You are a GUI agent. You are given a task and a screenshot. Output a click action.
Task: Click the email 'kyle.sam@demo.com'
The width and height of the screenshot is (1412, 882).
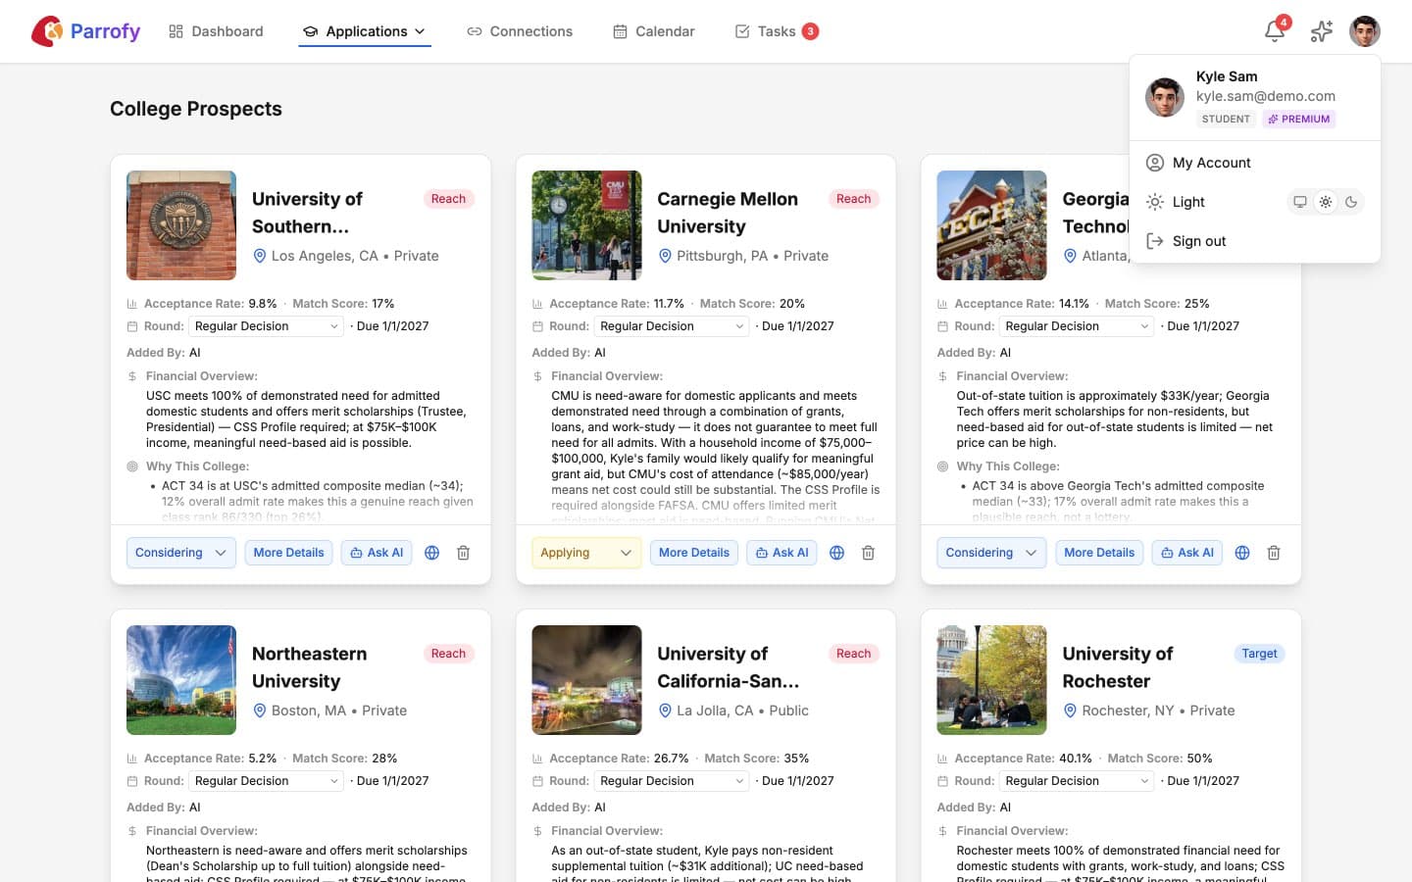coord(1266,96)
